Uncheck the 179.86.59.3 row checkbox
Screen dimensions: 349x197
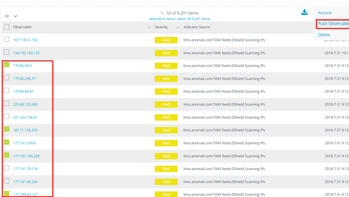7,65
